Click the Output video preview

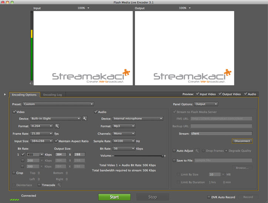184,48
